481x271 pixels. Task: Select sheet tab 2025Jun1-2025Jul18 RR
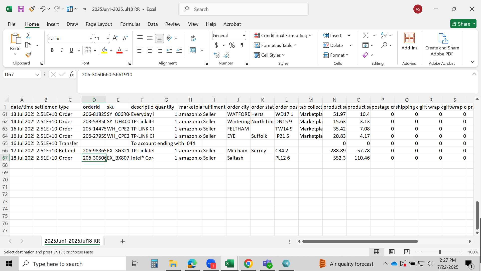pos(72,241)
